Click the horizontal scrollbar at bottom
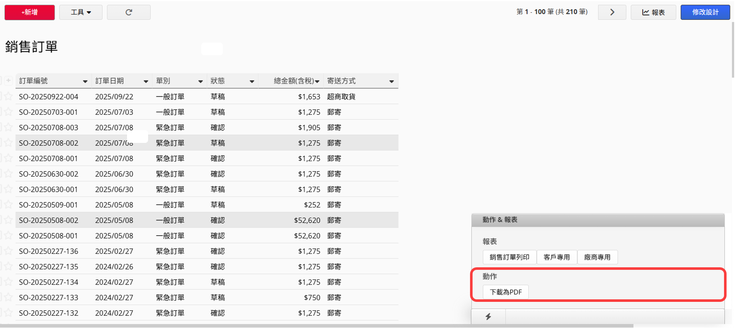Screen dimensions: 735x328 click(316, 326)
